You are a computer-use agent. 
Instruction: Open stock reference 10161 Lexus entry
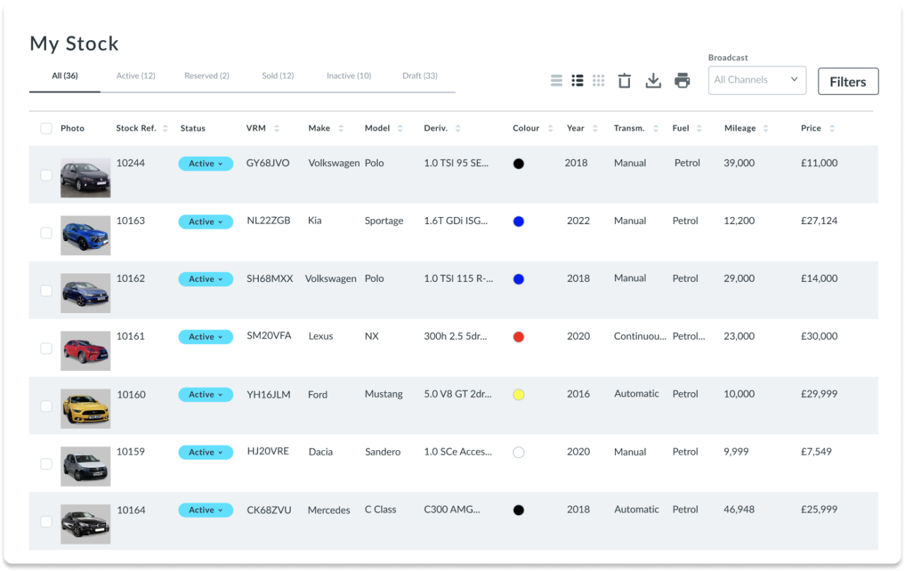tap(131, 336)
